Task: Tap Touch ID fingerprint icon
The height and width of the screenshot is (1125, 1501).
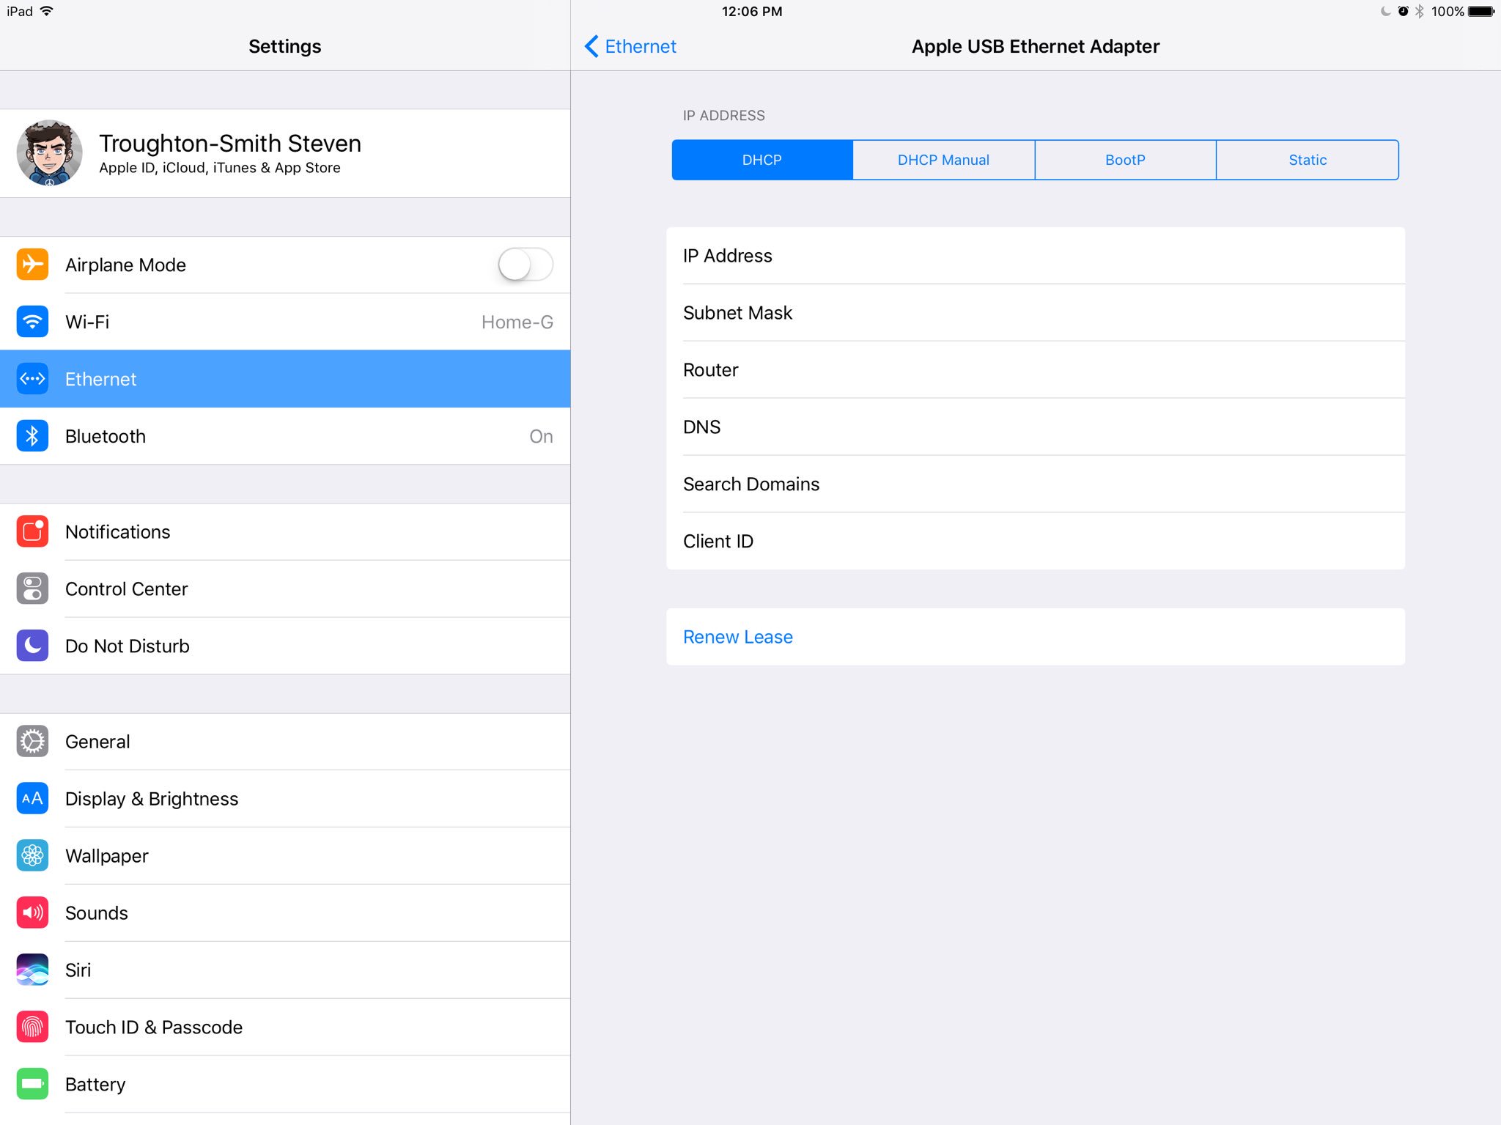Action: click(x=32, y=1027)
